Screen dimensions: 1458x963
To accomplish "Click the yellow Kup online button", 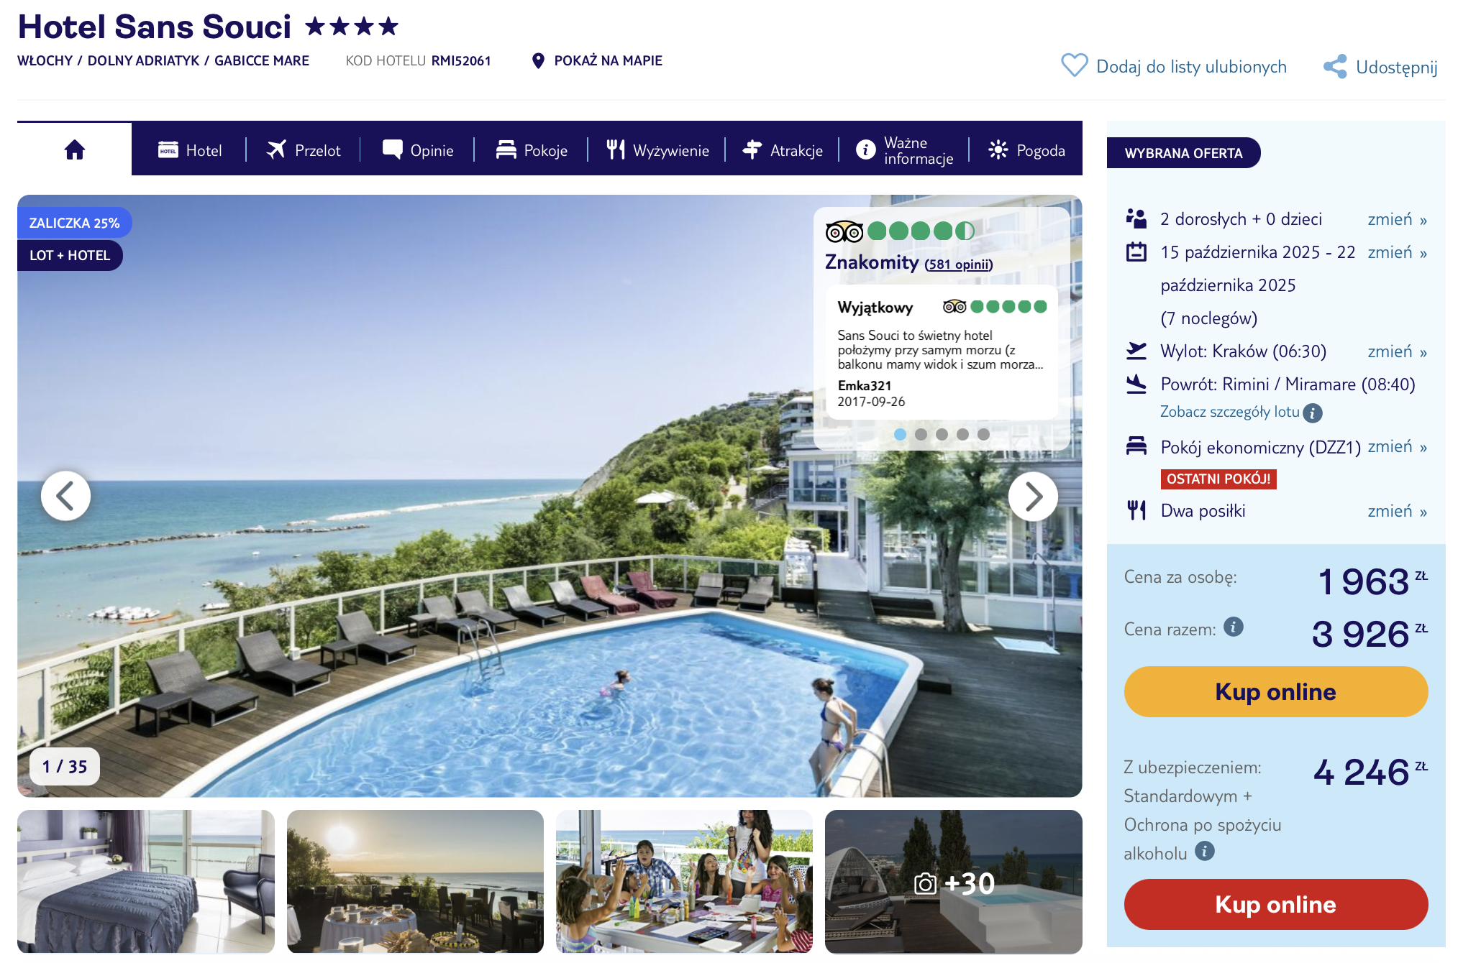I will (x=1275, y=691).
